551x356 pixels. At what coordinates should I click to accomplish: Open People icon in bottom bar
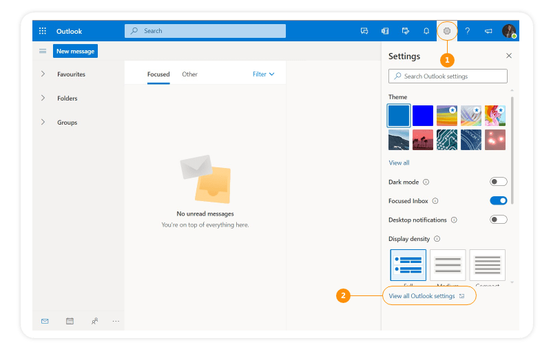(x=94, y=321)
